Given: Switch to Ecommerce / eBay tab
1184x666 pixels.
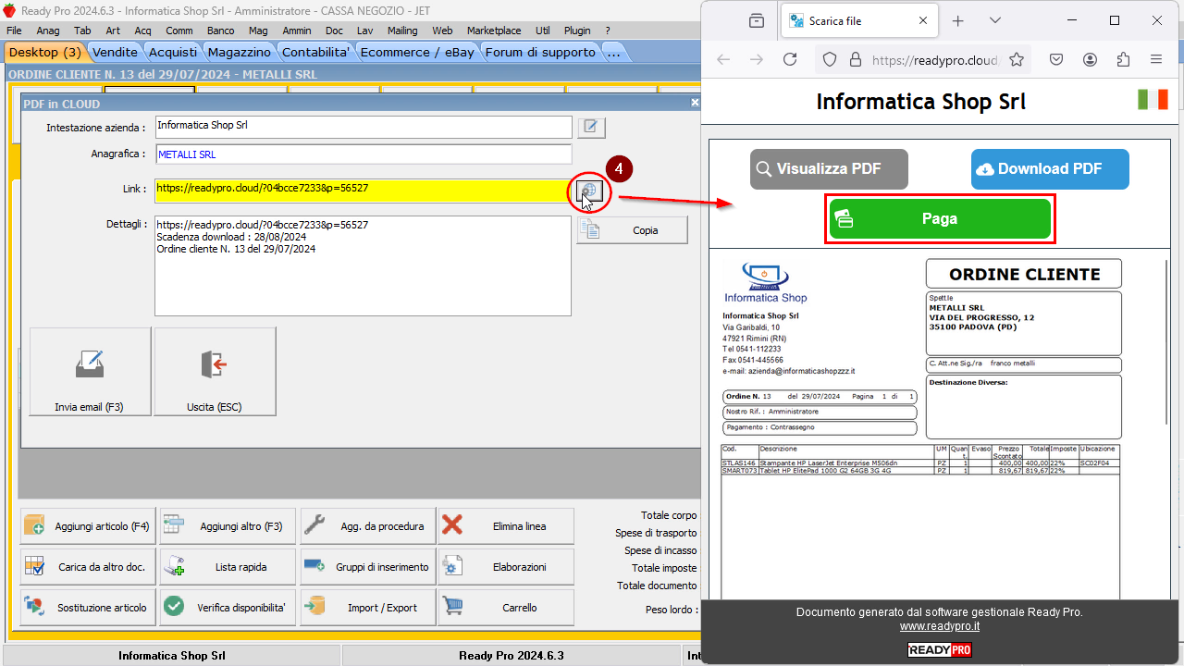Looking at the screenshot, I should (417, 52).
